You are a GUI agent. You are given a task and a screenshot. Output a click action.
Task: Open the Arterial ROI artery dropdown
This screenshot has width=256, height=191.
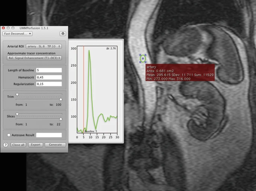click(44, 47)
